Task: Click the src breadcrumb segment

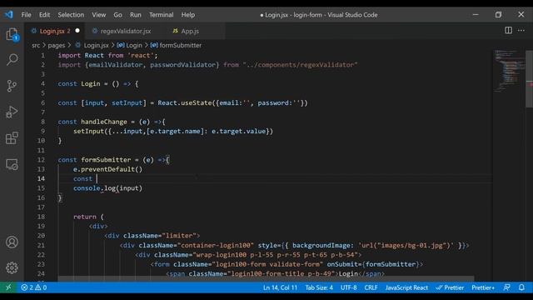Action: tap(36, 45)
